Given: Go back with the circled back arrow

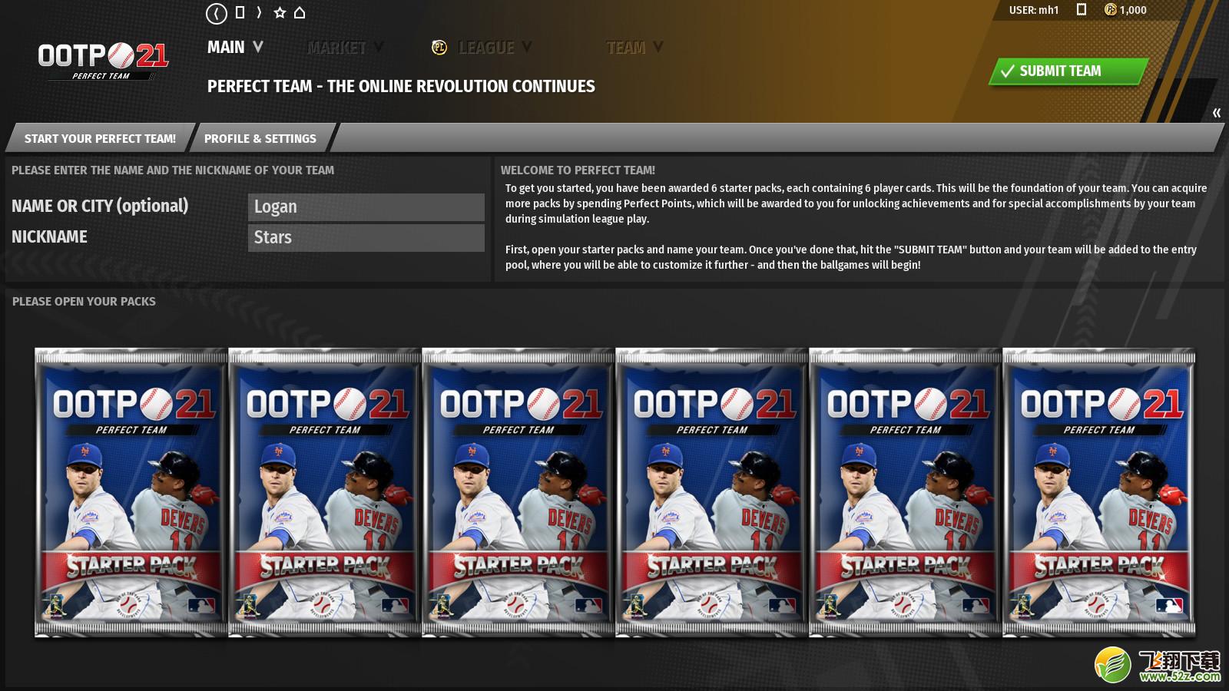Looking at the screenshot, I should 217,13.
